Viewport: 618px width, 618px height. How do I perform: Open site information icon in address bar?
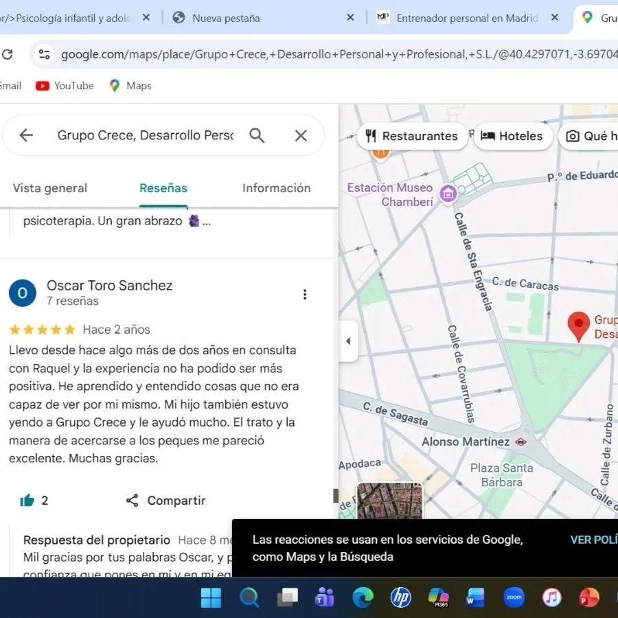(x=44, y=54)
